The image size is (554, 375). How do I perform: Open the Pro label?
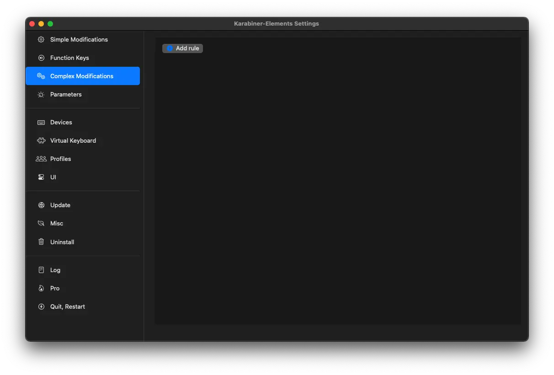coord(55,288)
